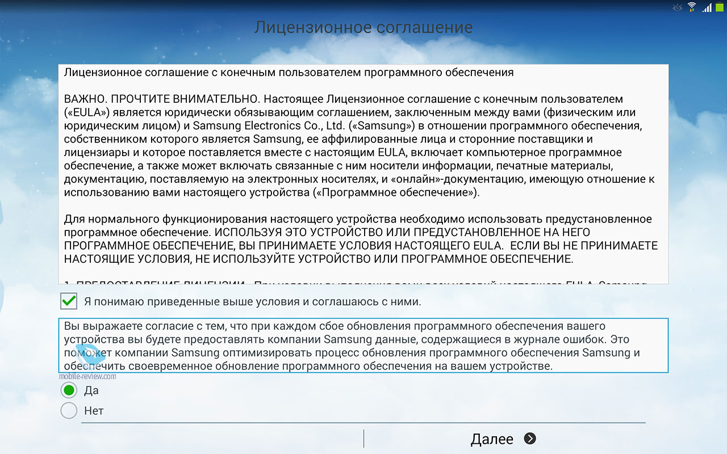Viewport: 727px width, 454px height.
Task: Select the Нет radio button
Action: 69,410
